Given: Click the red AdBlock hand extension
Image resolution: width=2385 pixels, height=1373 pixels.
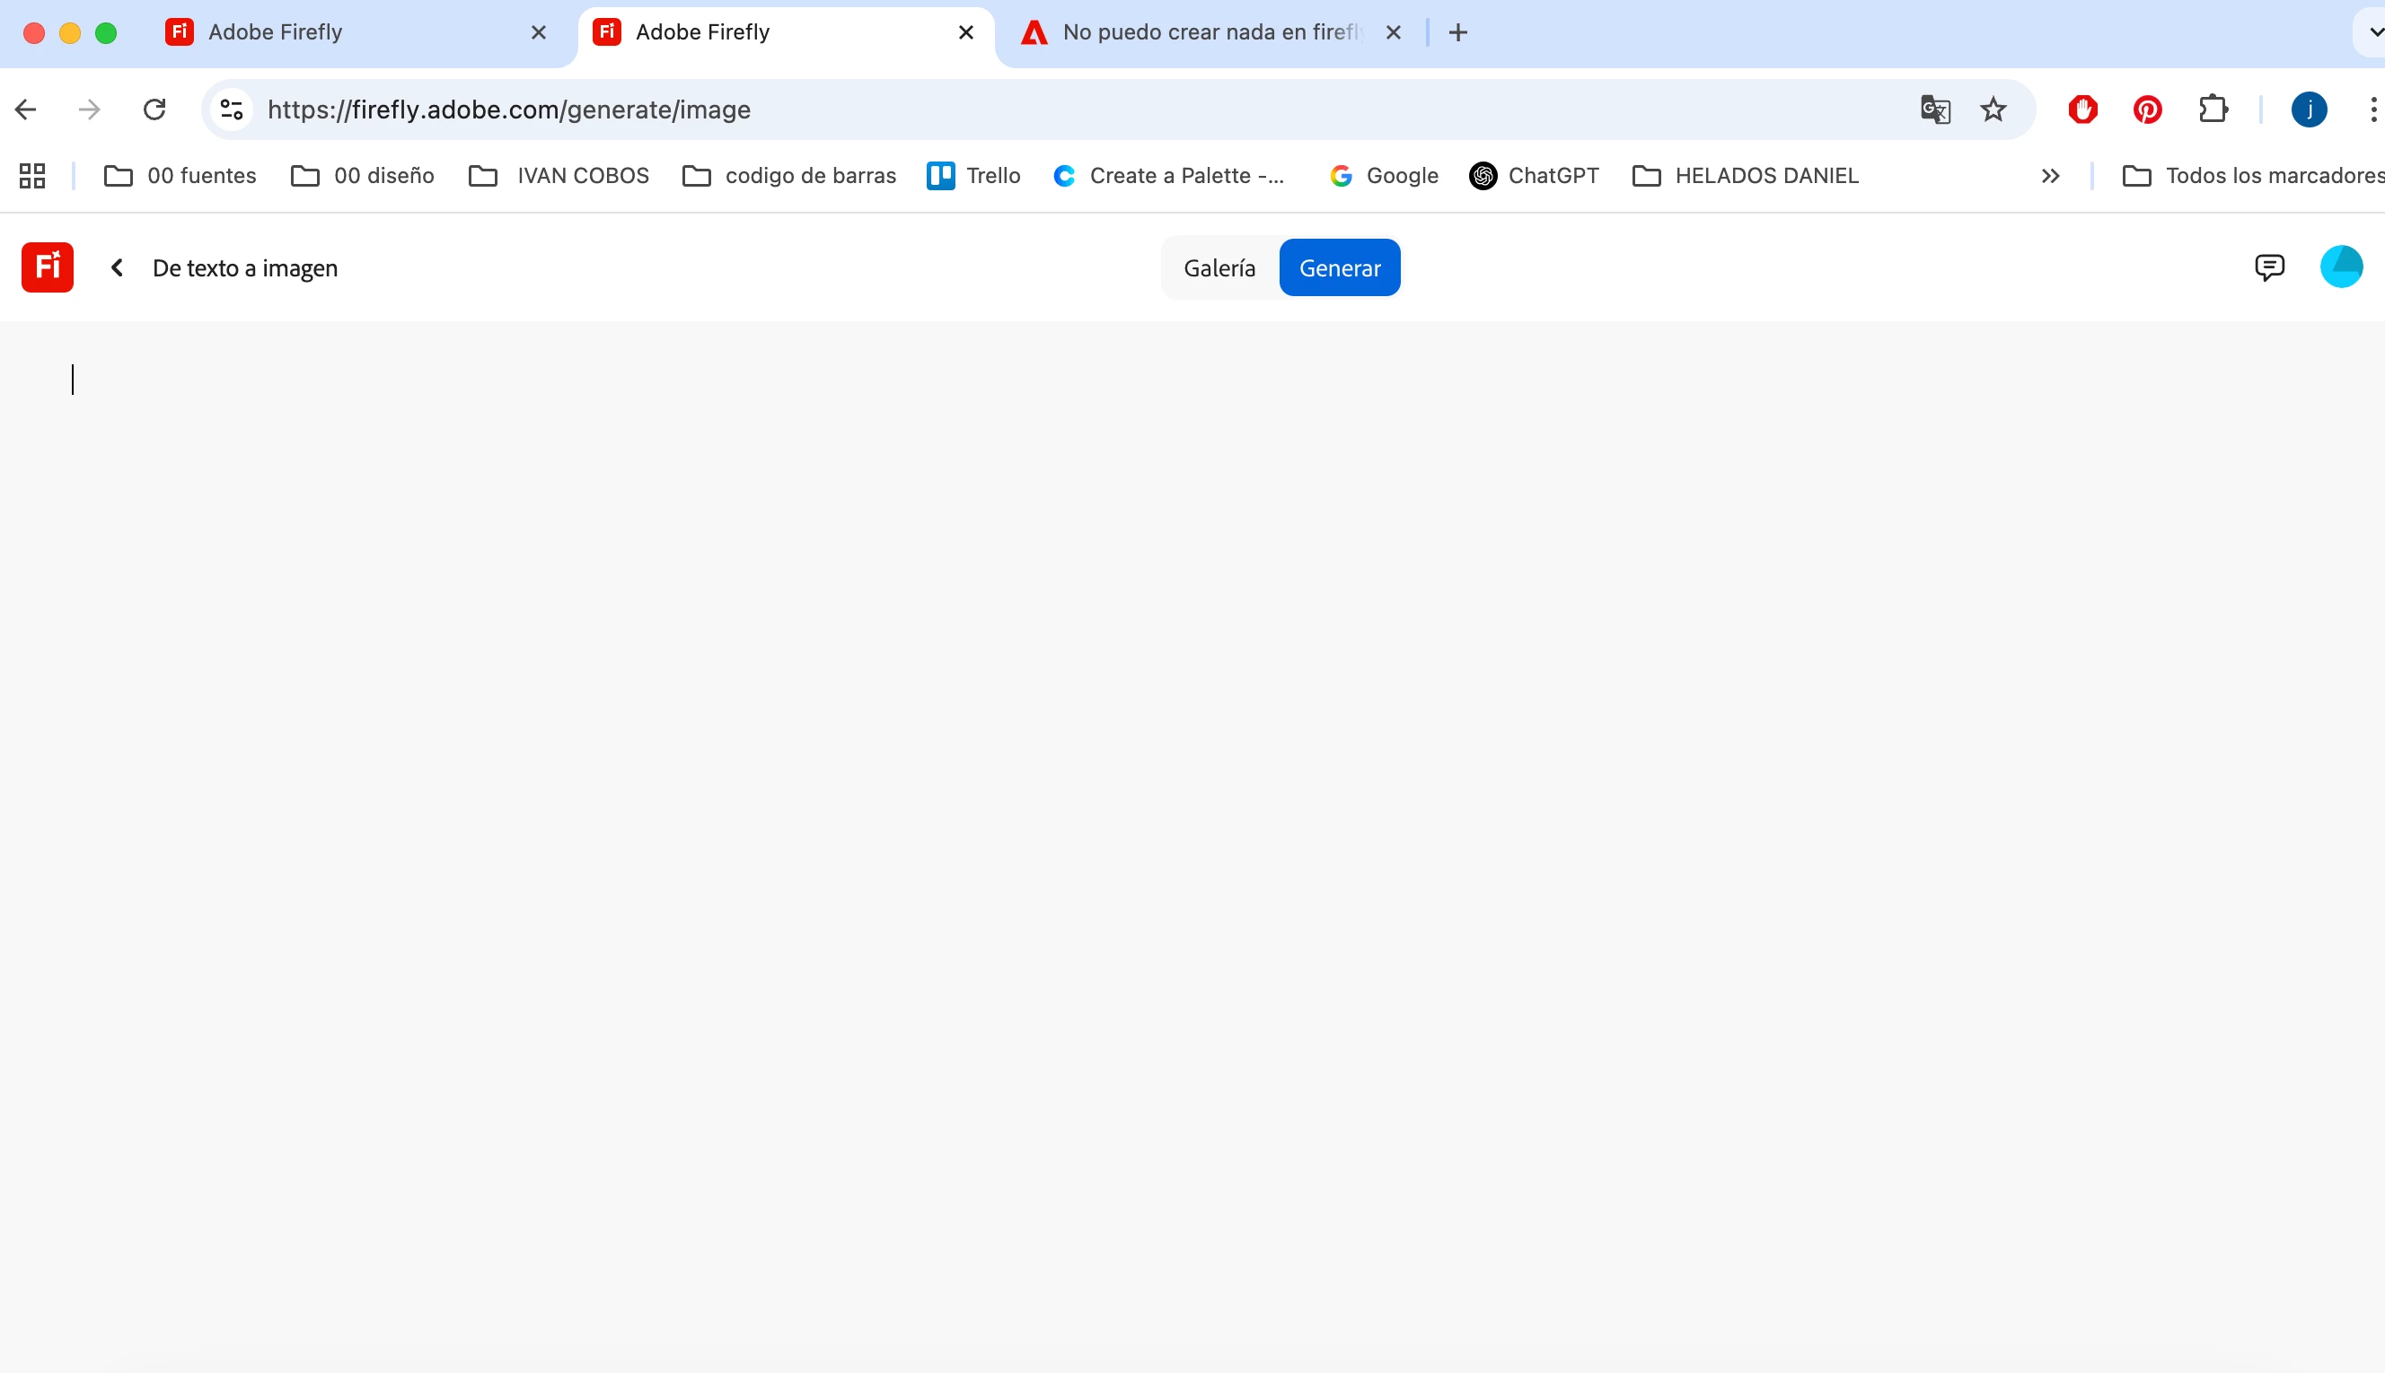Looking at the screenshot, I should (2082, 109).
